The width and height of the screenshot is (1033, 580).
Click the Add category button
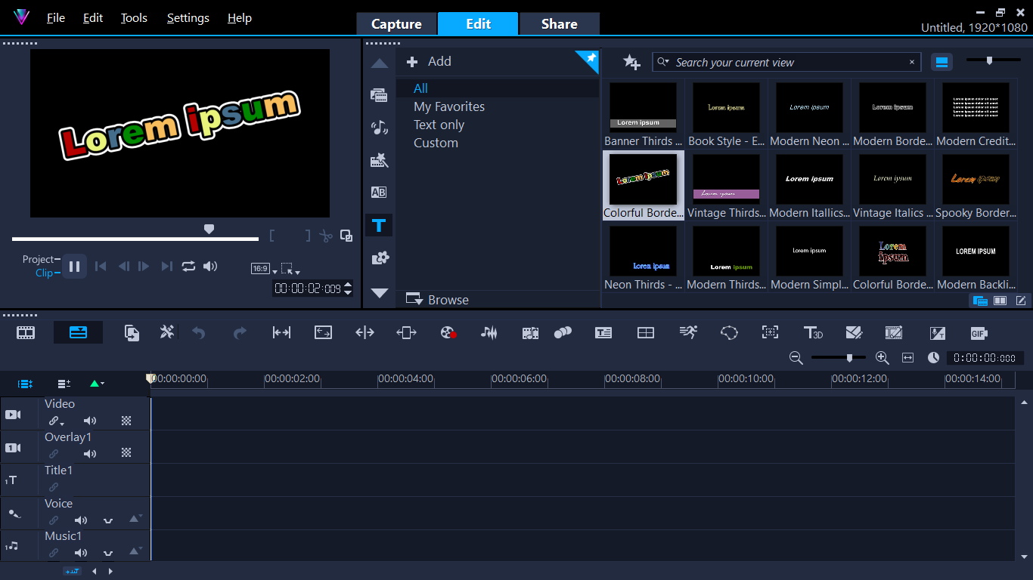click(429, 62)
